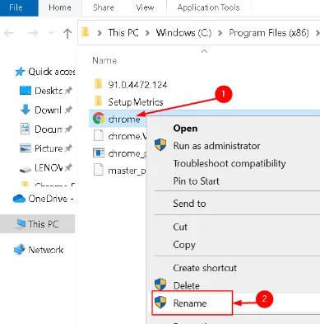This screenshot has height=324, width=320.
Task: Choose Rename from context menu
Action: coord(190,303)
